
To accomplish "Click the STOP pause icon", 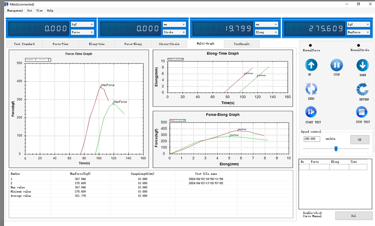I will [336, 65].
